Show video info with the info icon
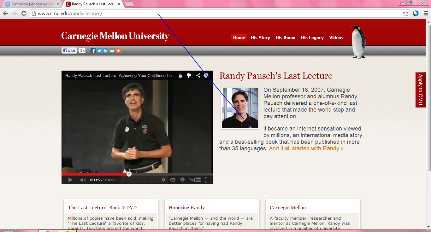Image resolution: width=431 pixels, height=232 pixels. (206, 75)
